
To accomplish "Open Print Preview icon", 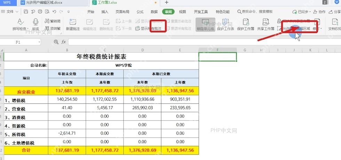I will (47, 12).
